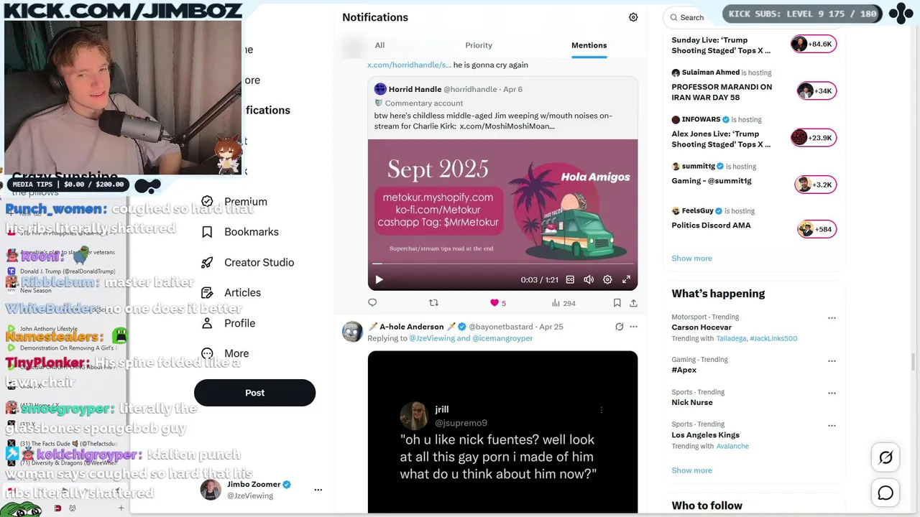
Task: Play the Sept 2025 video
Action: pos(379,279)
